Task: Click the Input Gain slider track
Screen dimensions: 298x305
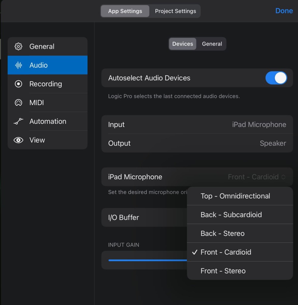Action: pyautogui.click(x=147, y=260)
